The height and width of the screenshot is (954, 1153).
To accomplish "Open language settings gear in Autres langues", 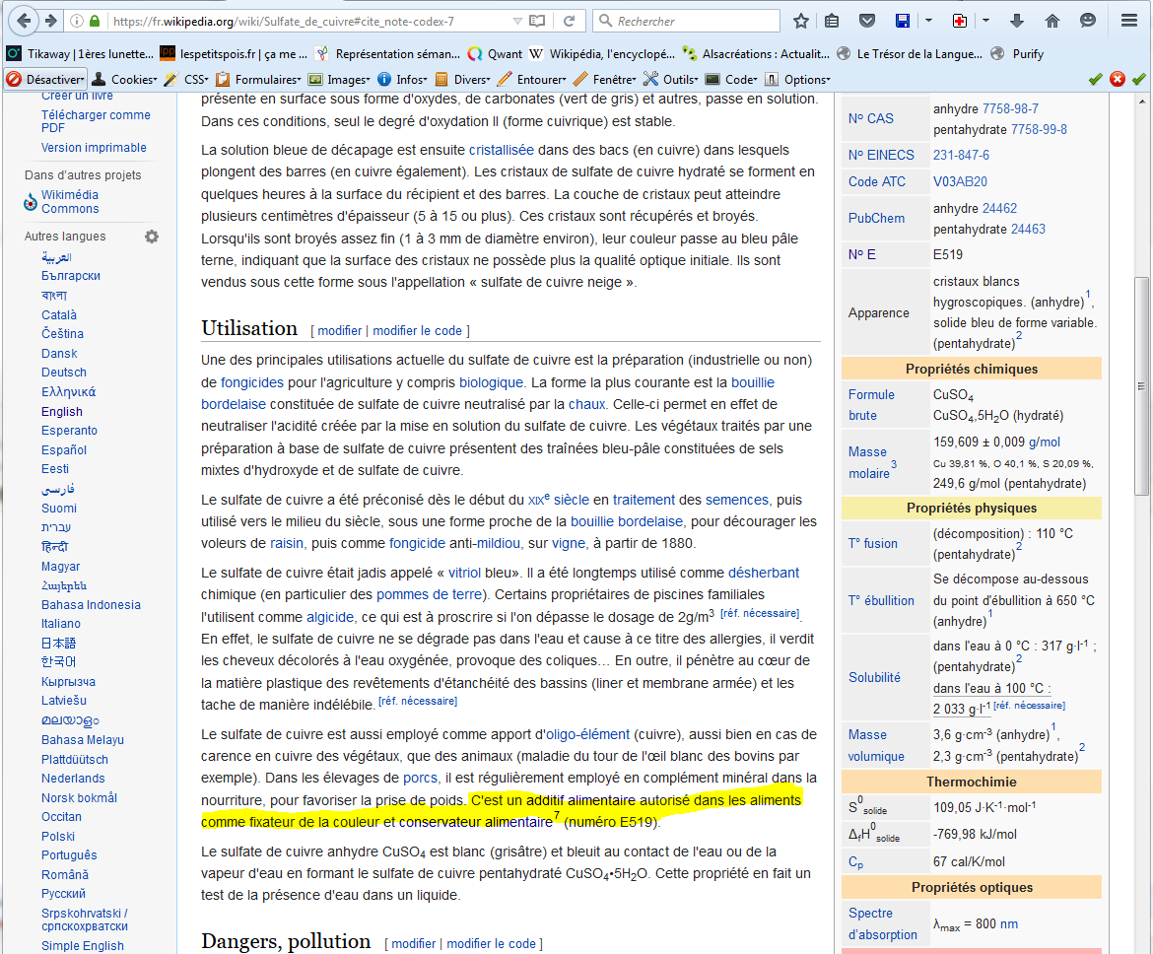I will tap(152, 237).
